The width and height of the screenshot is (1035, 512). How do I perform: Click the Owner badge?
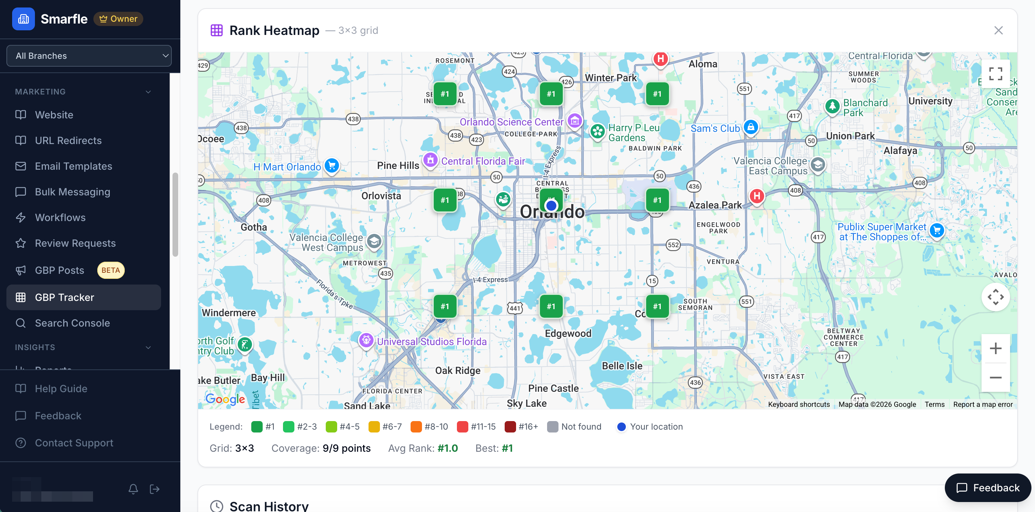point(118,19)
